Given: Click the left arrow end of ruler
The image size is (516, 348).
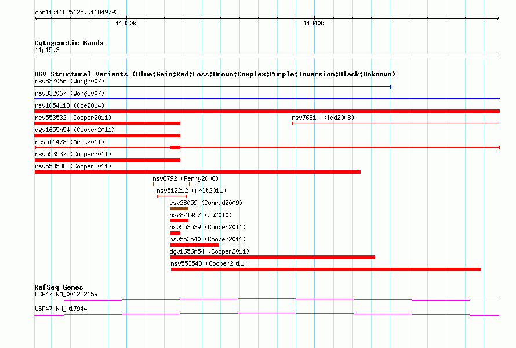Looking at the screenshot, I should (36, 19).
